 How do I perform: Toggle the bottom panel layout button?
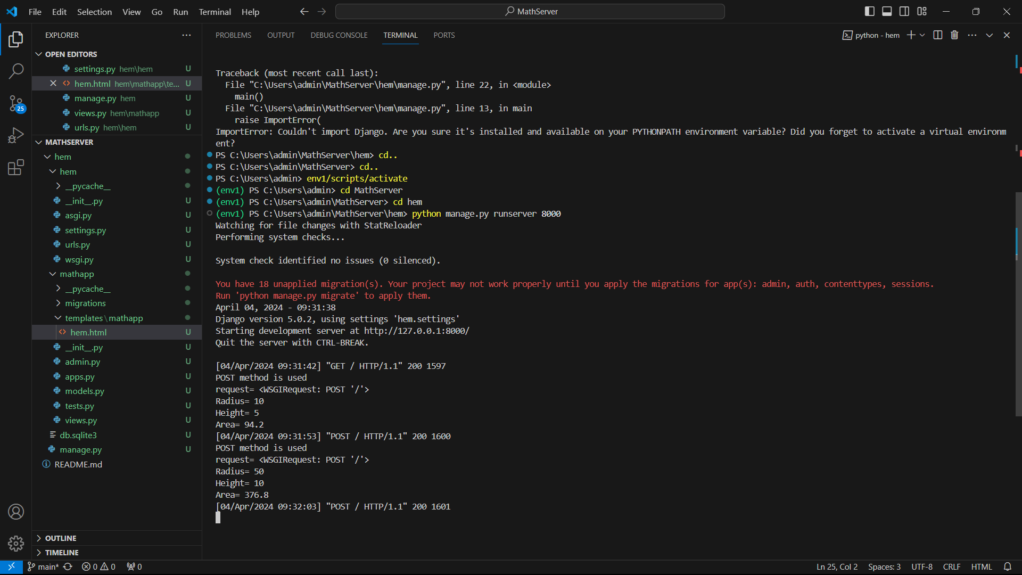pos(887,11)
